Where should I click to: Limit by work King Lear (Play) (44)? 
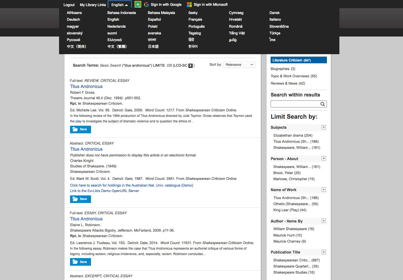[x=290, y=210]
